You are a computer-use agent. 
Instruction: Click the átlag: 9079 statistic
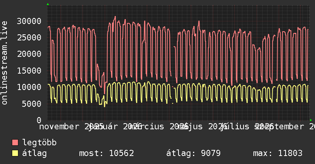(x=193, y=153)
